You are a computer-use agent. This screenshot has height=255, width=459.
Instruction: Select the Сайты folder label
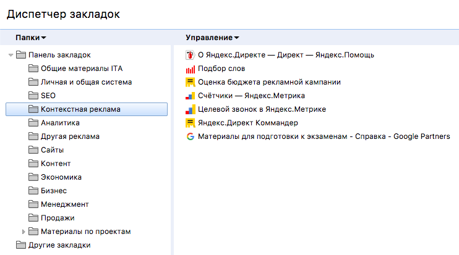pyautogui.click(x=52, y=150)
